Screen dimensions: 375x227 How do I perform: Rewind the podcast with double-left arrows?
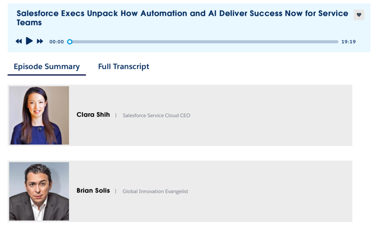click(19, 41)
